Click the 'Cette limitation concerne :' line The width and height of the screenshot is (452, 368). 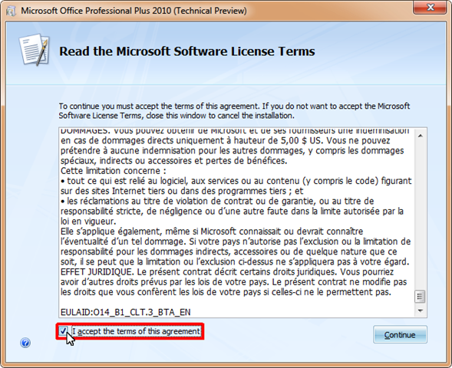point(114,171)
